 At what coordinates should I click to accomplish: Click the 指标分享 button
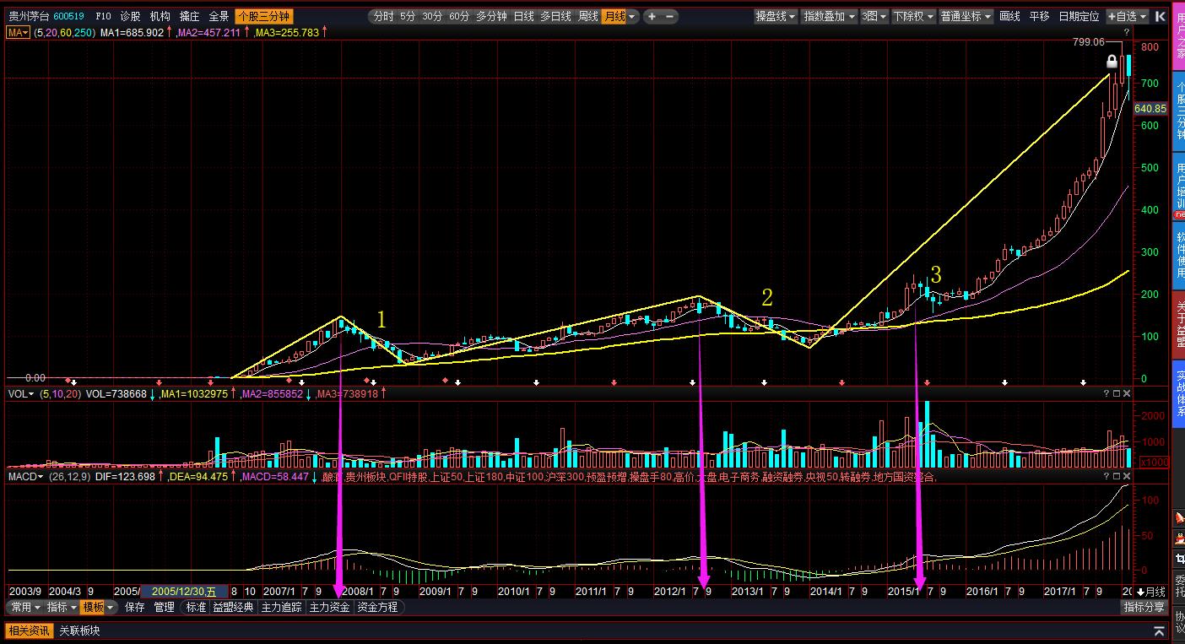[1144, 607]
